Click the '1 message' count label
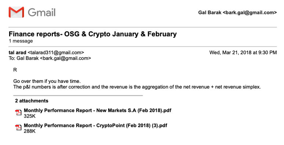 click(21, 41)
